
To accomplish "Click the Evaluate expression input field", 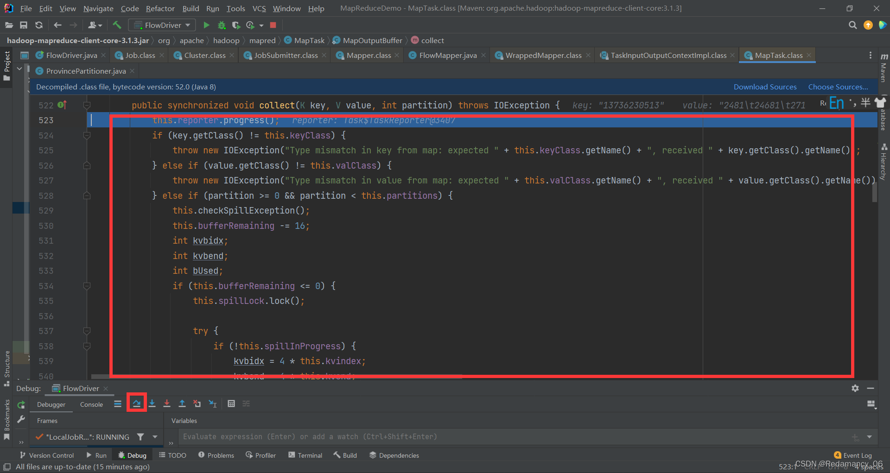I will pos(515,436).
